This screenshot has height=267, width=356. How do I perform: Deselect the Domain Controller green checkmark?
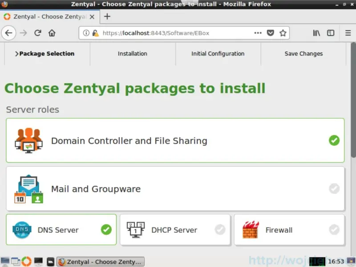334,140
